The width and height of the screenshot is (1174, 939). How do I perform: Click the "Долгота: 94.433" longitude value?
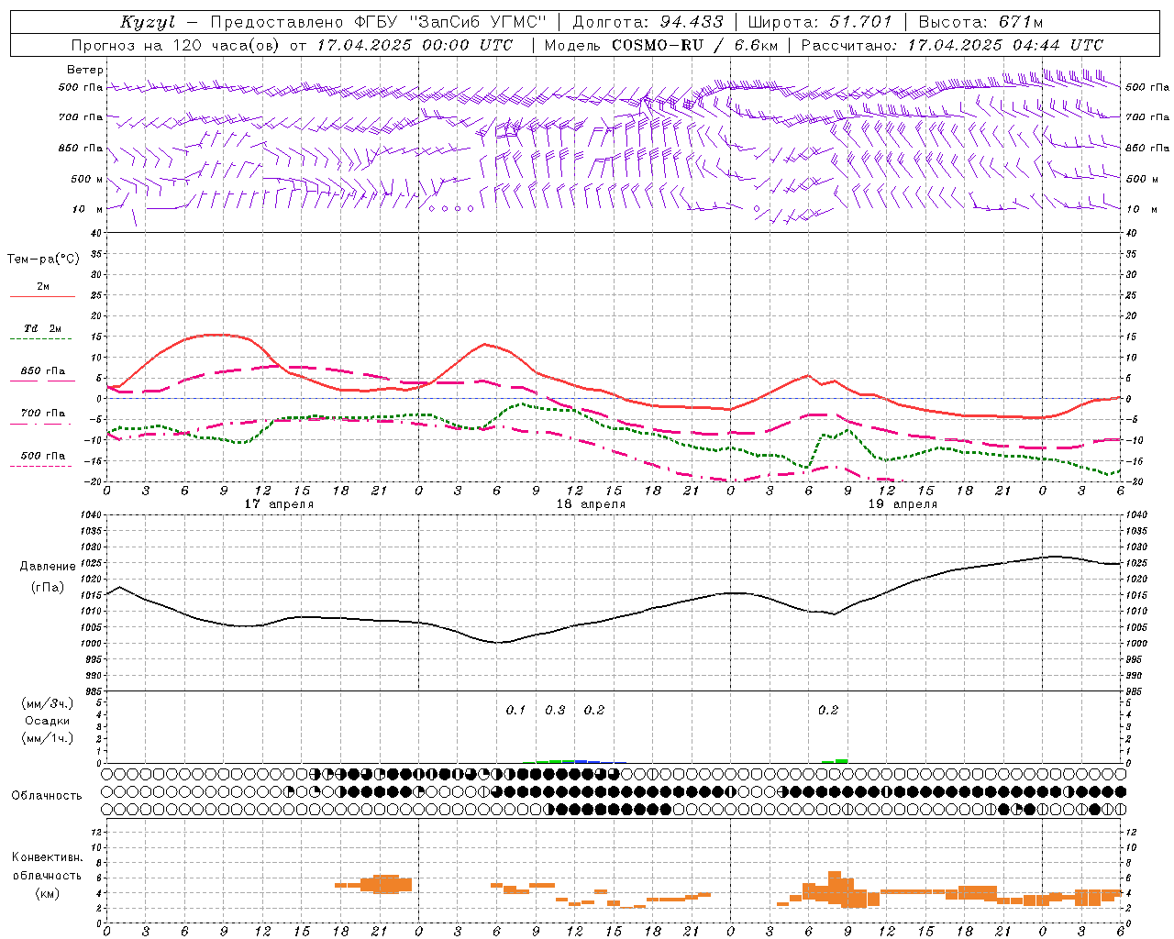click(x=648, y=22)
